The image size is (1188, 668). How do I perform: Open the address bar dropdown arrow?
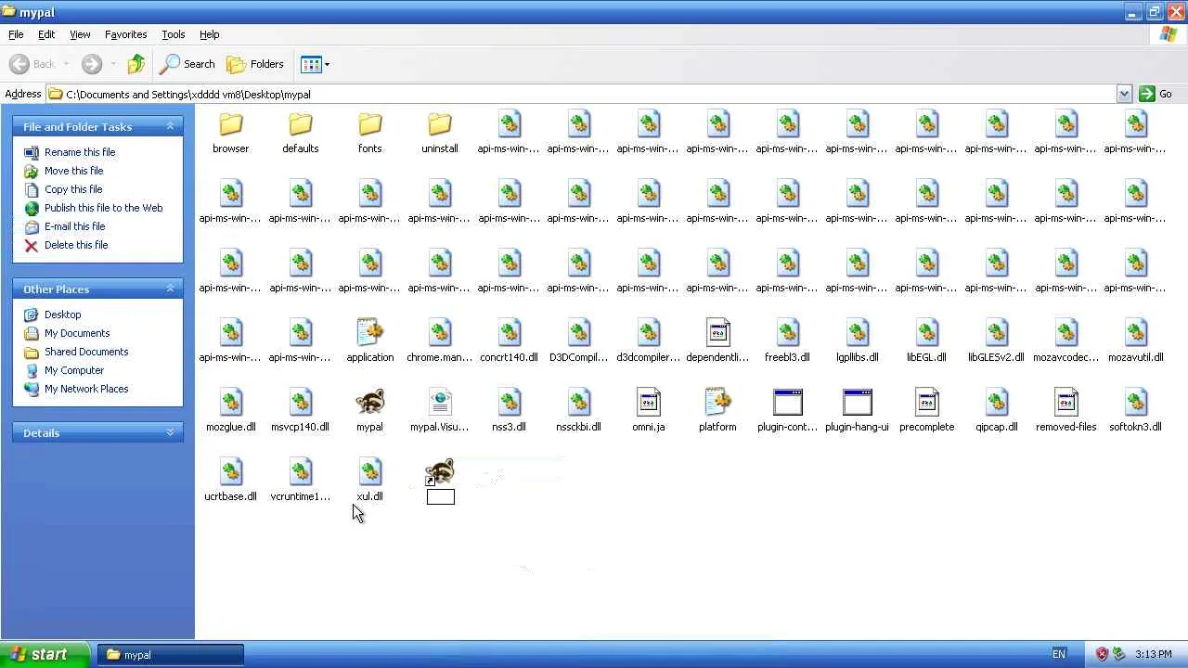(x=1124, y=94)
